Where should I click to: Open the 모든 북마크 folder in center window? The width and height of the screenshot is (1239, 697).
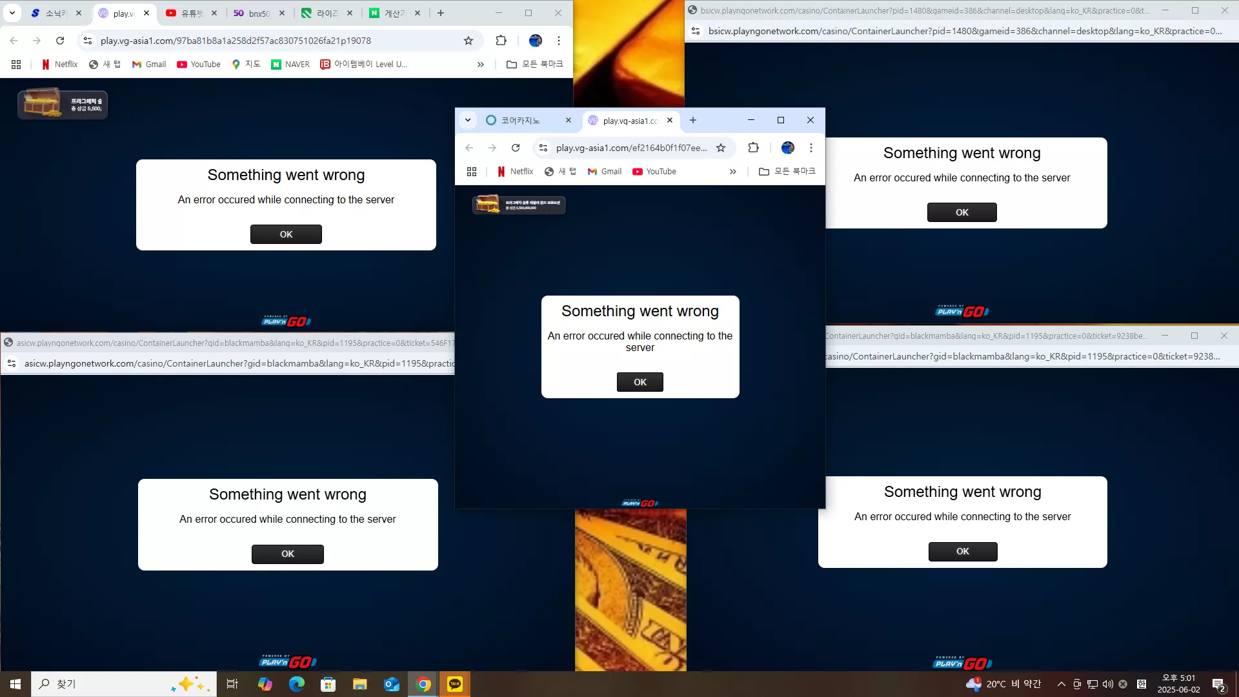point(787,172)
